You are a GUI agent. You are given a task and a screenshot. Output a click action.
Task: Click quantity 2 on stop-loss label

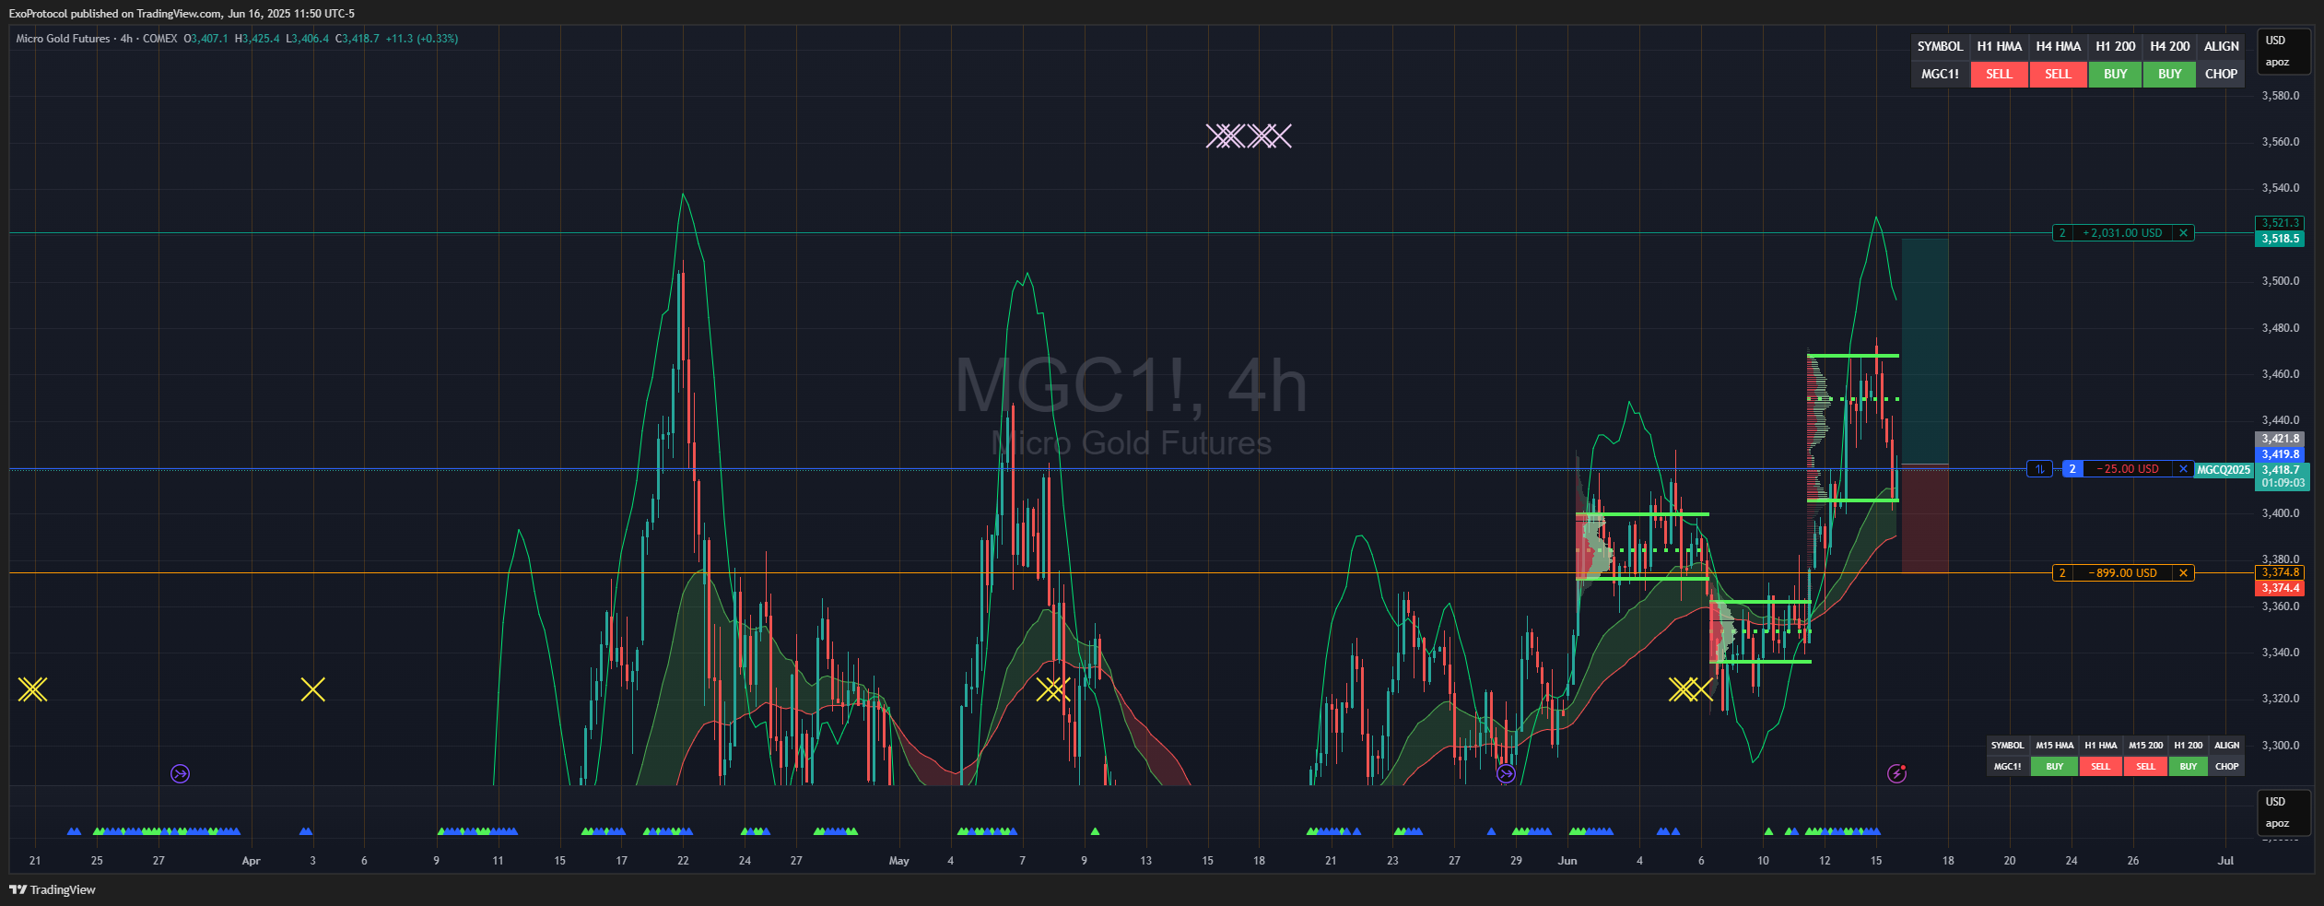(2062, 573)
